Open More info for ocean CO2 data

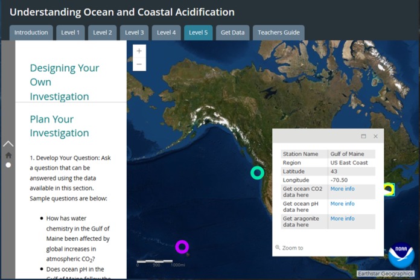pyautogui.click(x=342, y=189)
